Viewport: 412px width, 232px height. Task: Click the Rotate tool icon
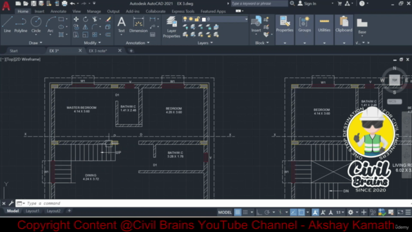(86, 19)
